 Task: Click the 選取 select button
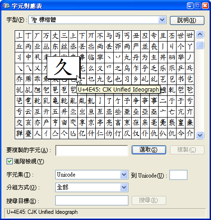click(x=149, y=150)
